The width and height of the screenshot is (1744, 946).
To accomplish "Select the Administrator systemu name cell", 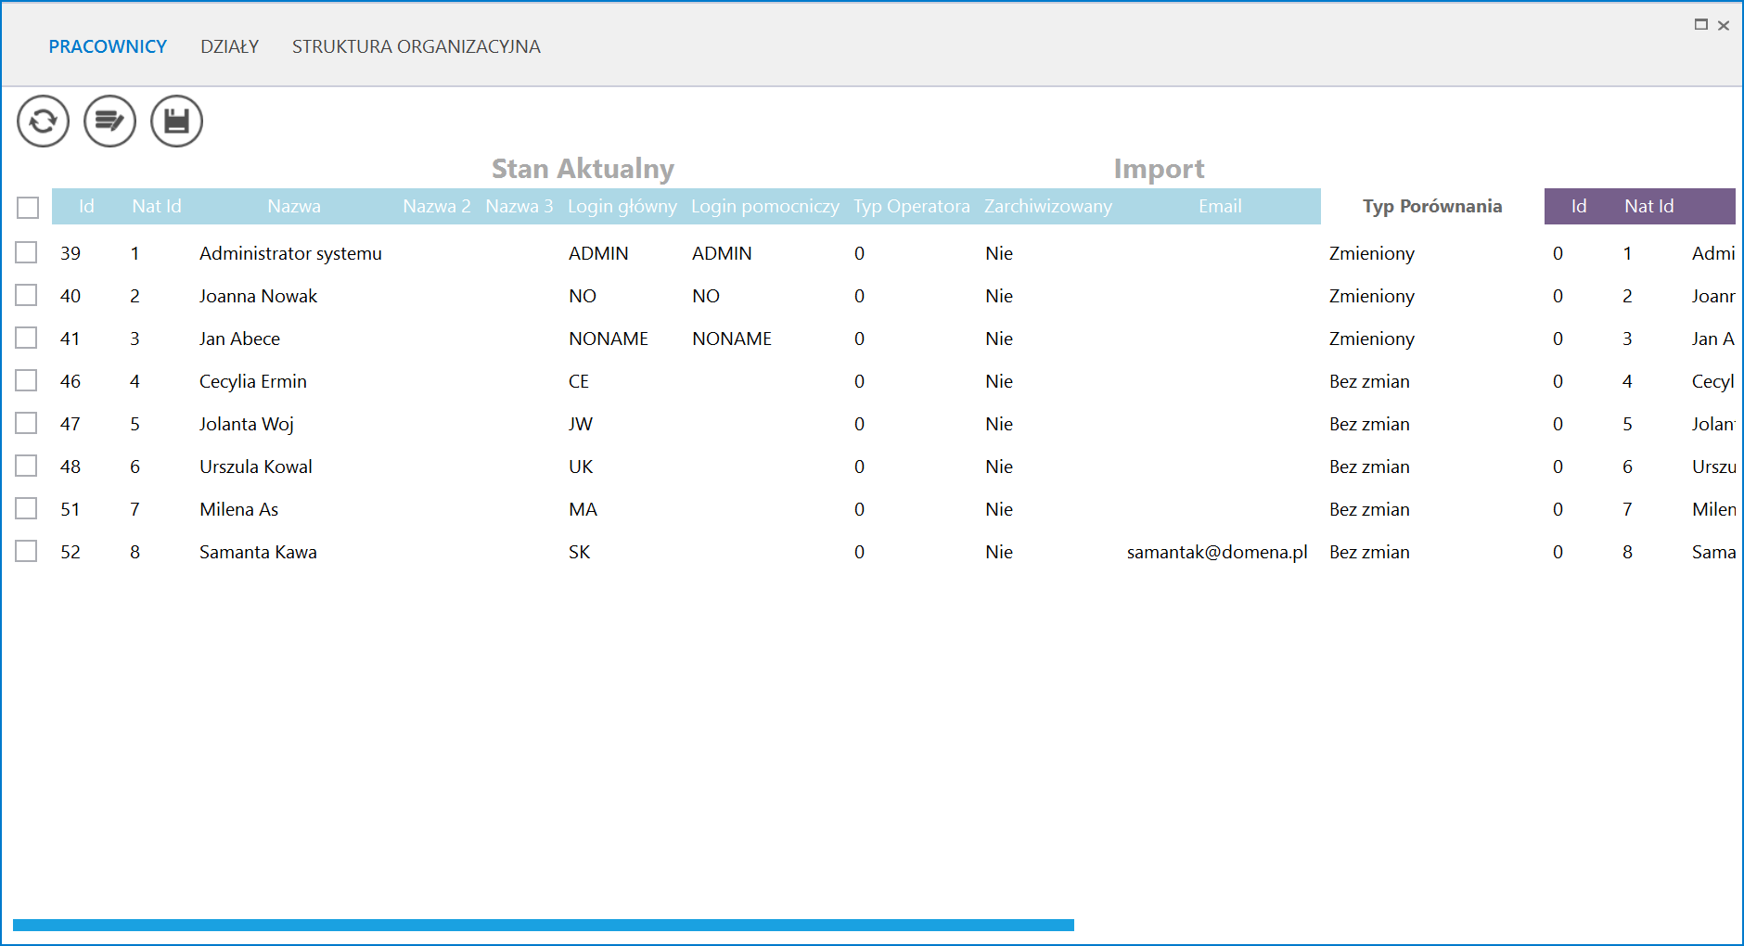I will click(290, 253).
